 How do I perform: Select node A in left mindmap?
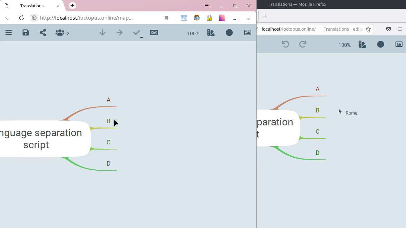coord(108,100)
